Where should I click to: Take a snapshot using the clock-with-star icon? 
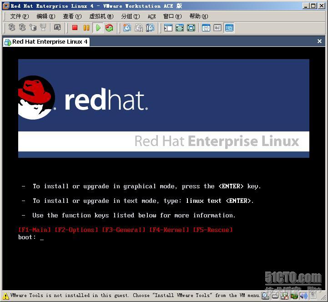coord(127,28)
